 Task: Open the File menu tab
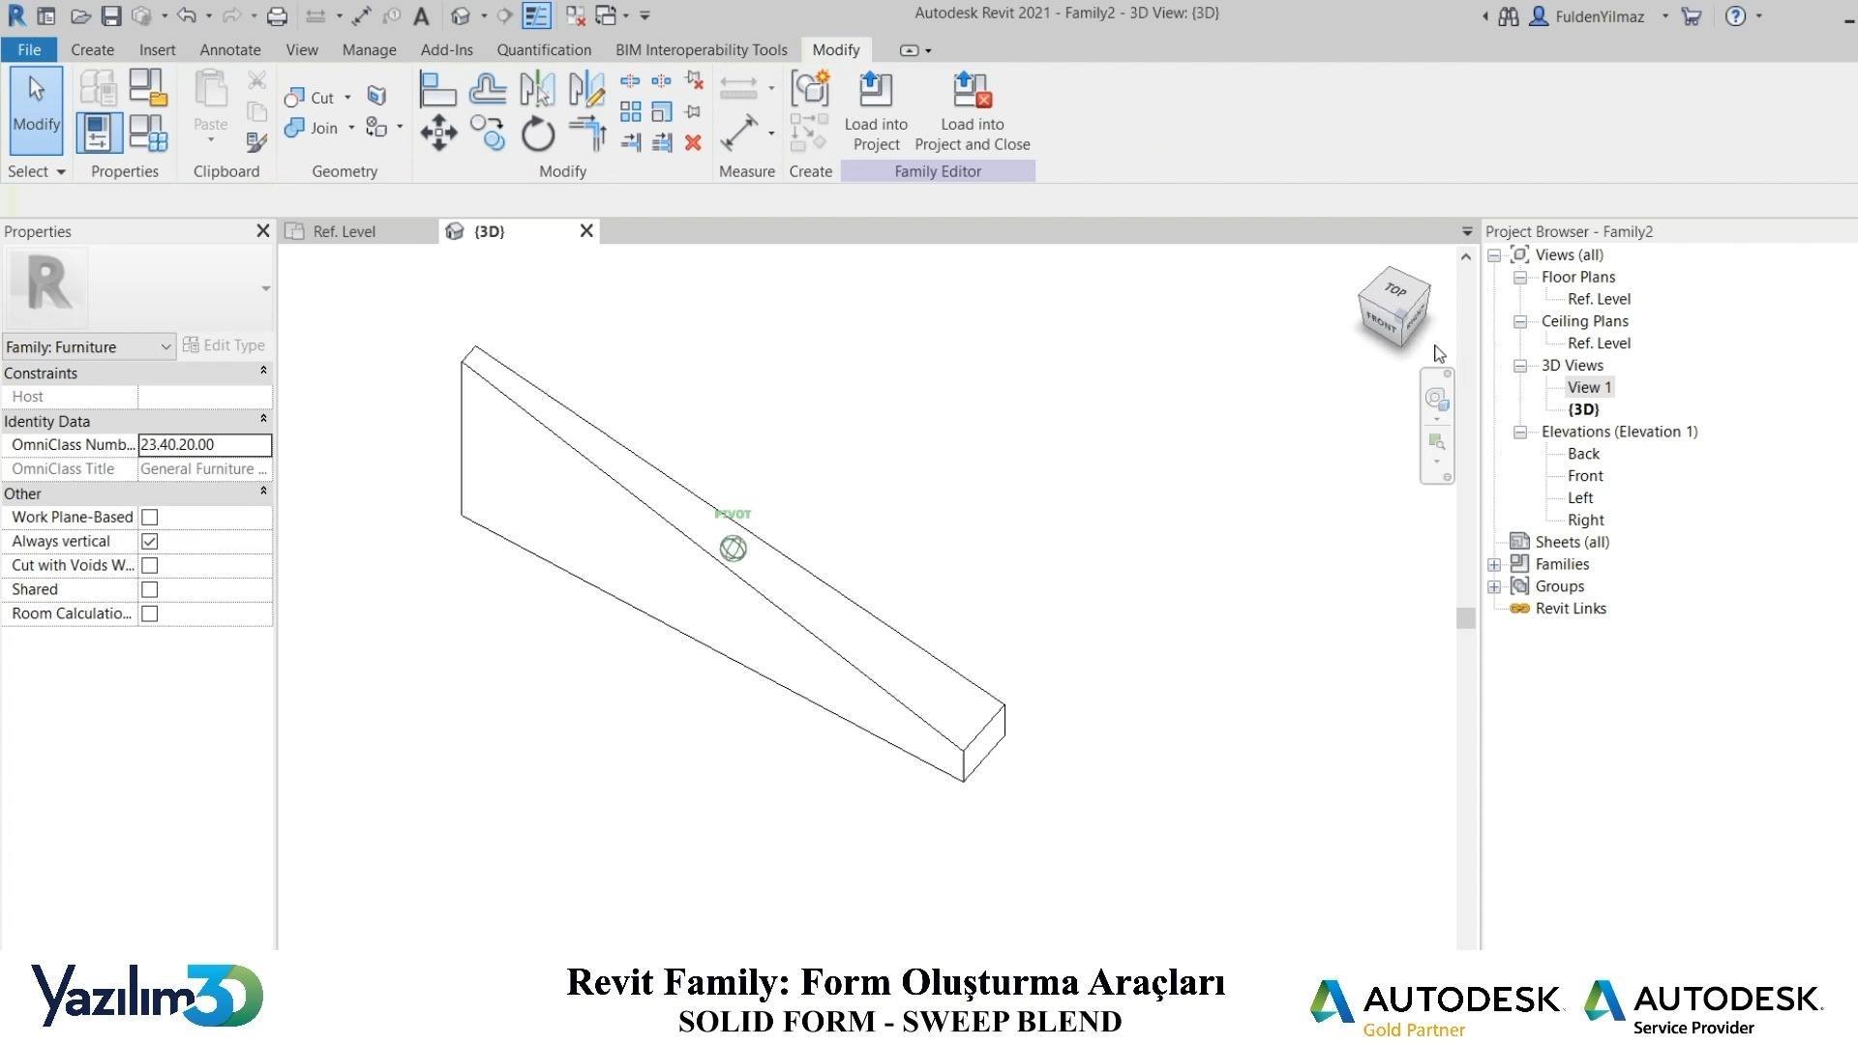coord(29,49)
